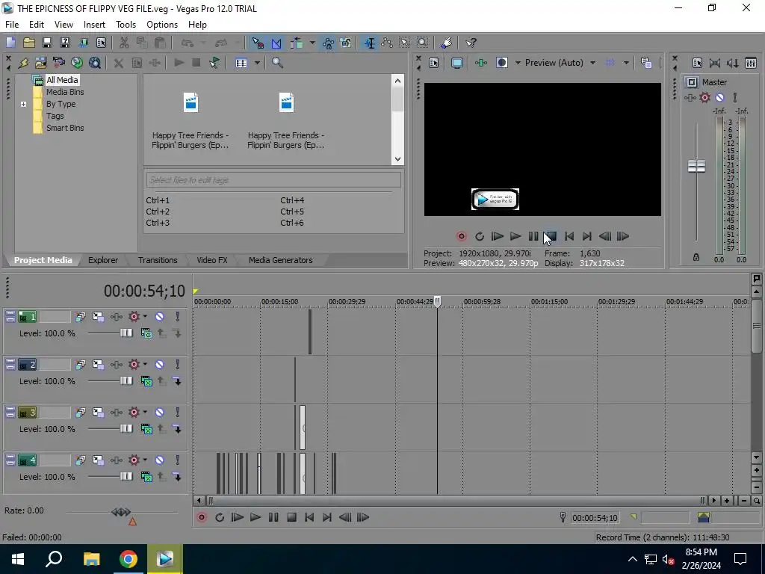The height and width of the screenshot is (574, 765).
Task: Toggle Loop Playback under video preview
Action: click(480, 236)
